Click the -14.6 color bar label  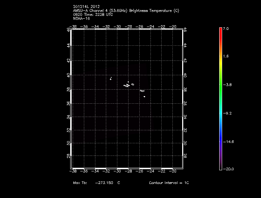[228, 142]
